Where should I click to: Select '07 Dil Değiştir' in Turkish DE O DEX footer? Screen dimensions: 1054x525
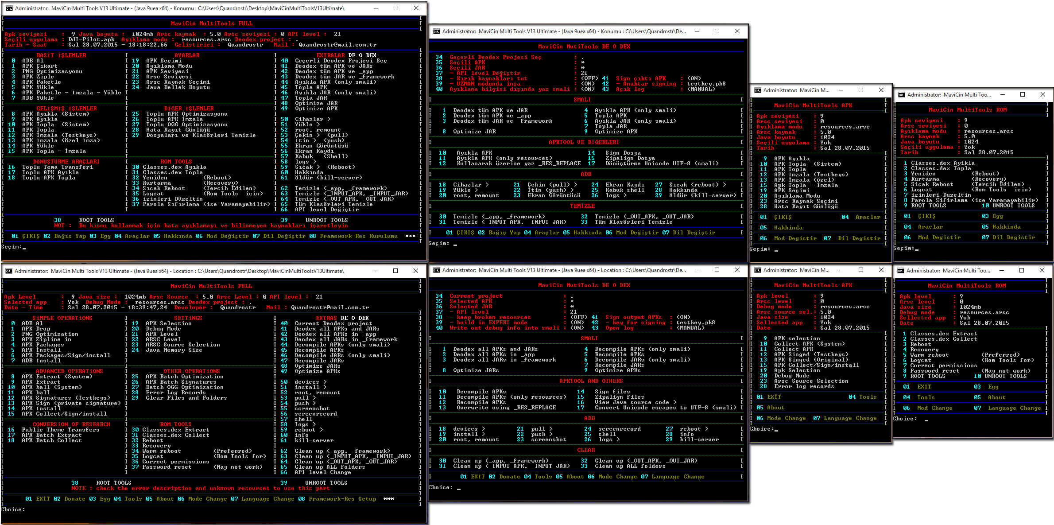pyautogui.click(x=689, y=233)
